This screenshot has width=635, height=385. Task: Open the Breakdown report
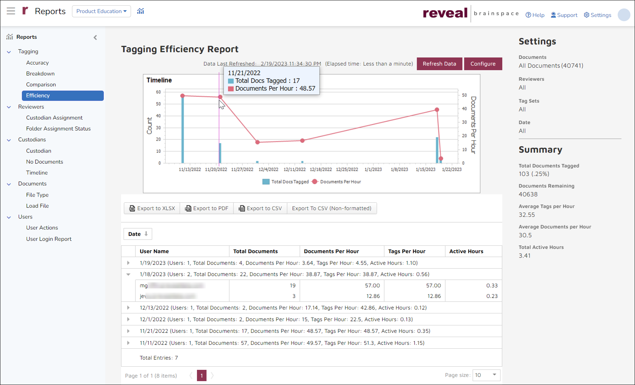[x=40, y=74]
